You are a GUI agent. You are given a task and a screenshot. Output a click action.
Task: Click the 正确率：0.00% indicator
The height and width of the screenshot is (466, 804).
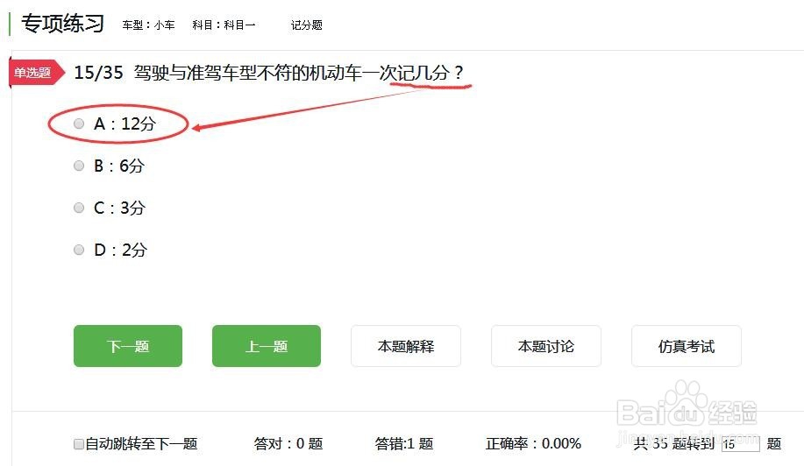click(533, 443)
